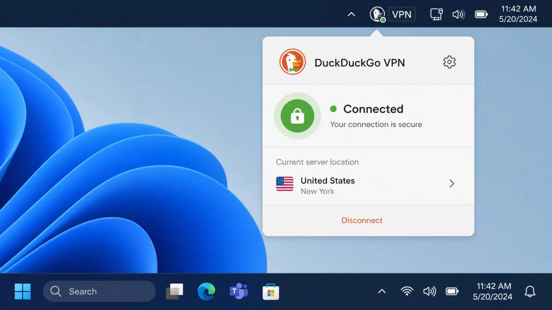Click the United States flag icon
Image resolution: width=552 pixels, height=310 pixels.
285,184
